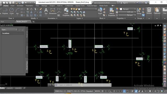Screen dimensions: 167x94
Task: Select the Hatch draw tool
Action: [x=22, y=15]
